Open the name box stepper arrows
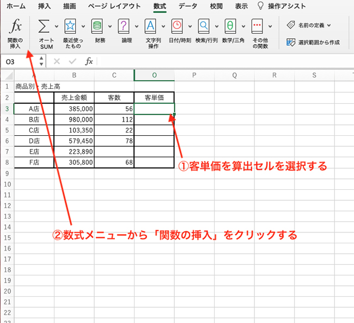 coord(41,61)
